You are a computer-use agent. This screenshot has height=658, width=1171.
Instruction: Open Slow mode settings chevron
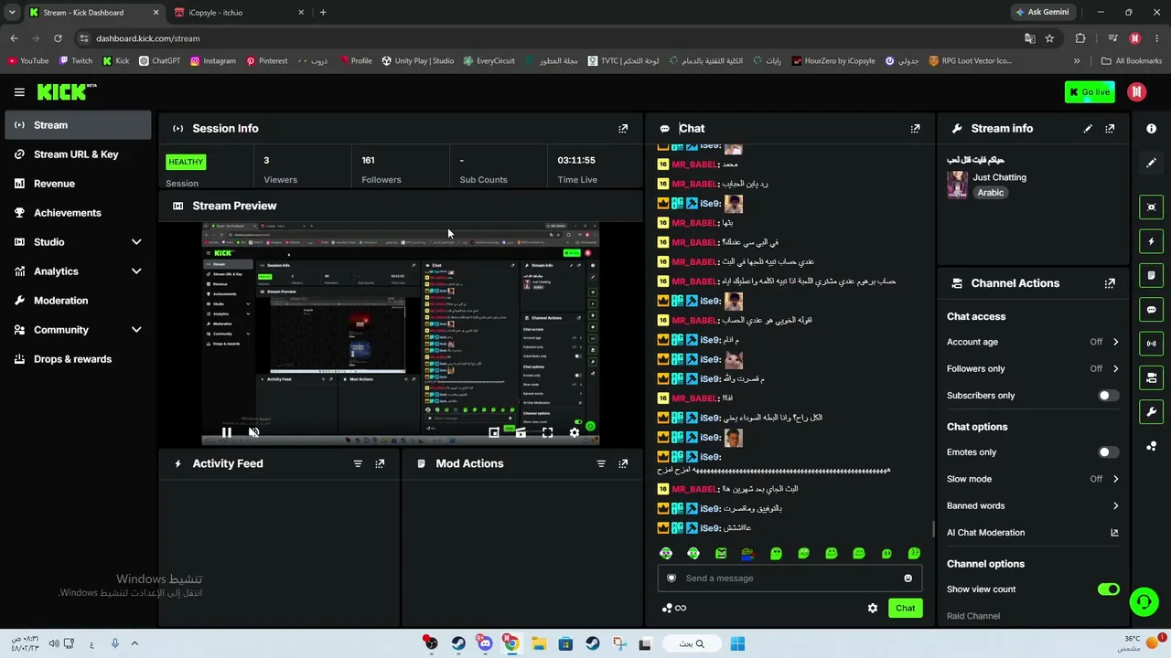click(1115, 479)
